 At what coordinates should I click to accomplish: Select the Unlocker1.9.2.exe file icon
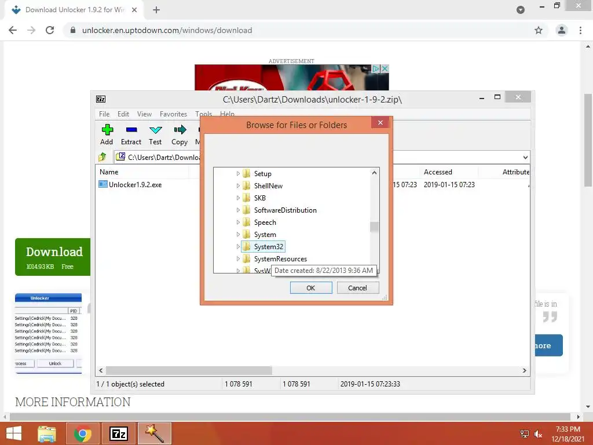(103, 184)
